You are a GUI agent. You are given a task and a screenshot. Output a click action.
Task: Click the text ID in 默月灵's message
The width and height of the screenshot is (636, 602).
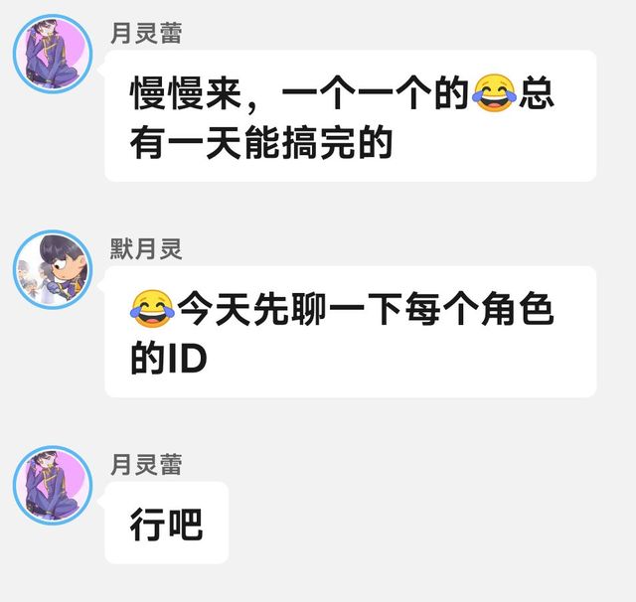pos(188,359)
